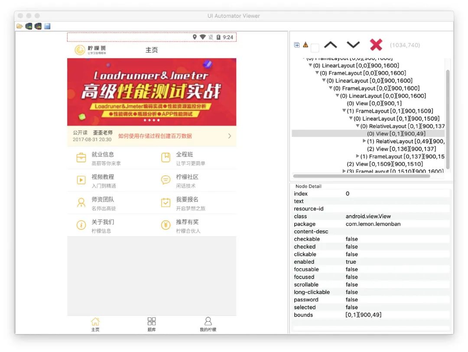Click the banner carousel page dots
Image resolution: width=468 pixels, height=352 pixels.
(x=152, y=120)
